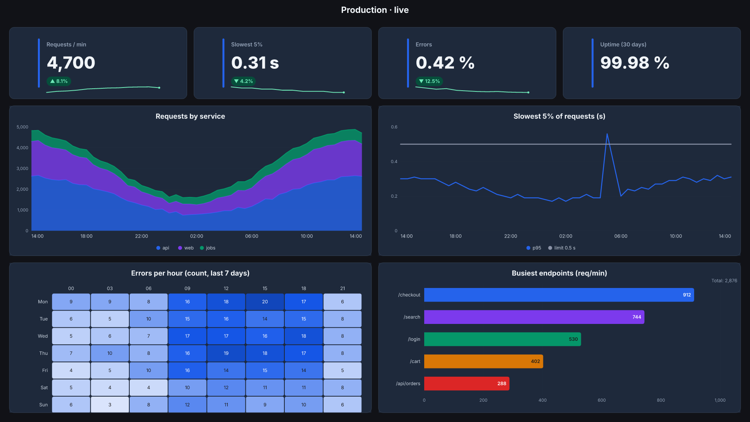750x422 pixels.
Task: Click the Requests by service title
Action: coord(190,116)
